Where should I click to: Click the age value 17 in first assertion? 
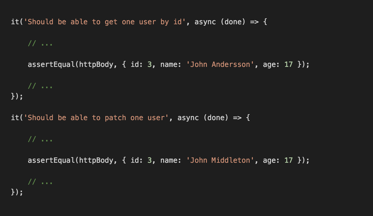coord(289,65)
